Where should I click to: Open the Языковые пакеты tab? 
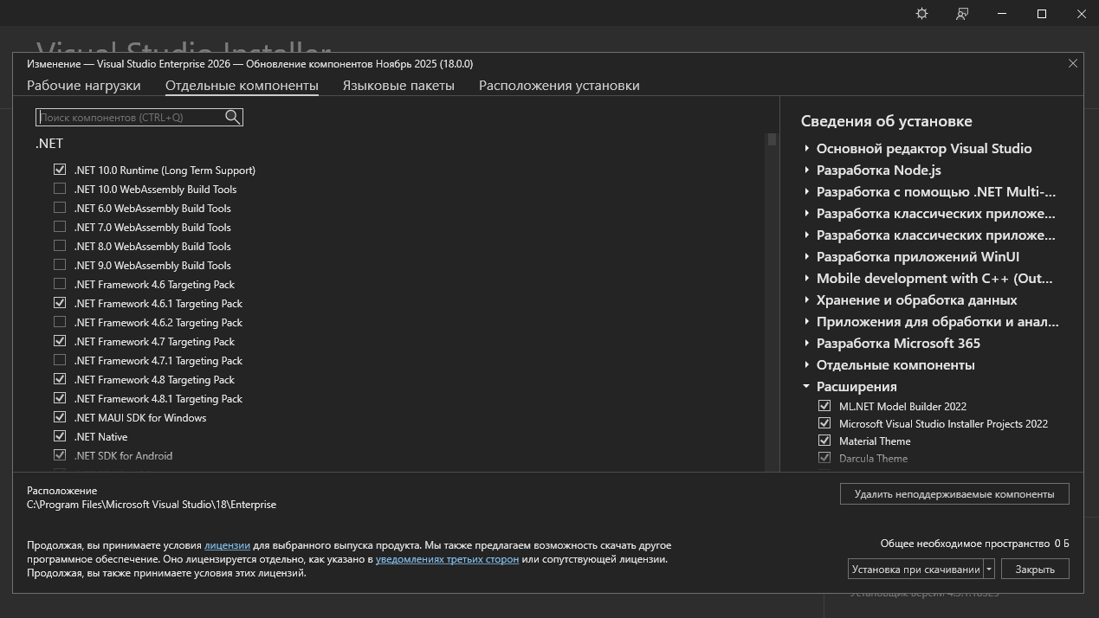(398, 86)
